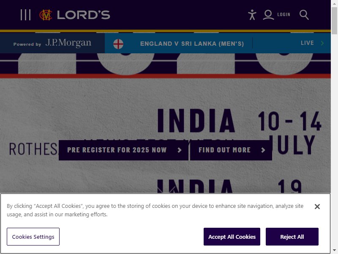Select Reject All cookies
The height and width of the screenshot is (254, 338).
(292, 237)
